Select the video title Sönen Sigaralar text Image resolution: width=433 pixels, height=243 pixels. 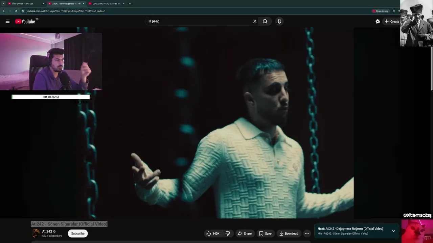pyautogui.click(x=69, y=224)
